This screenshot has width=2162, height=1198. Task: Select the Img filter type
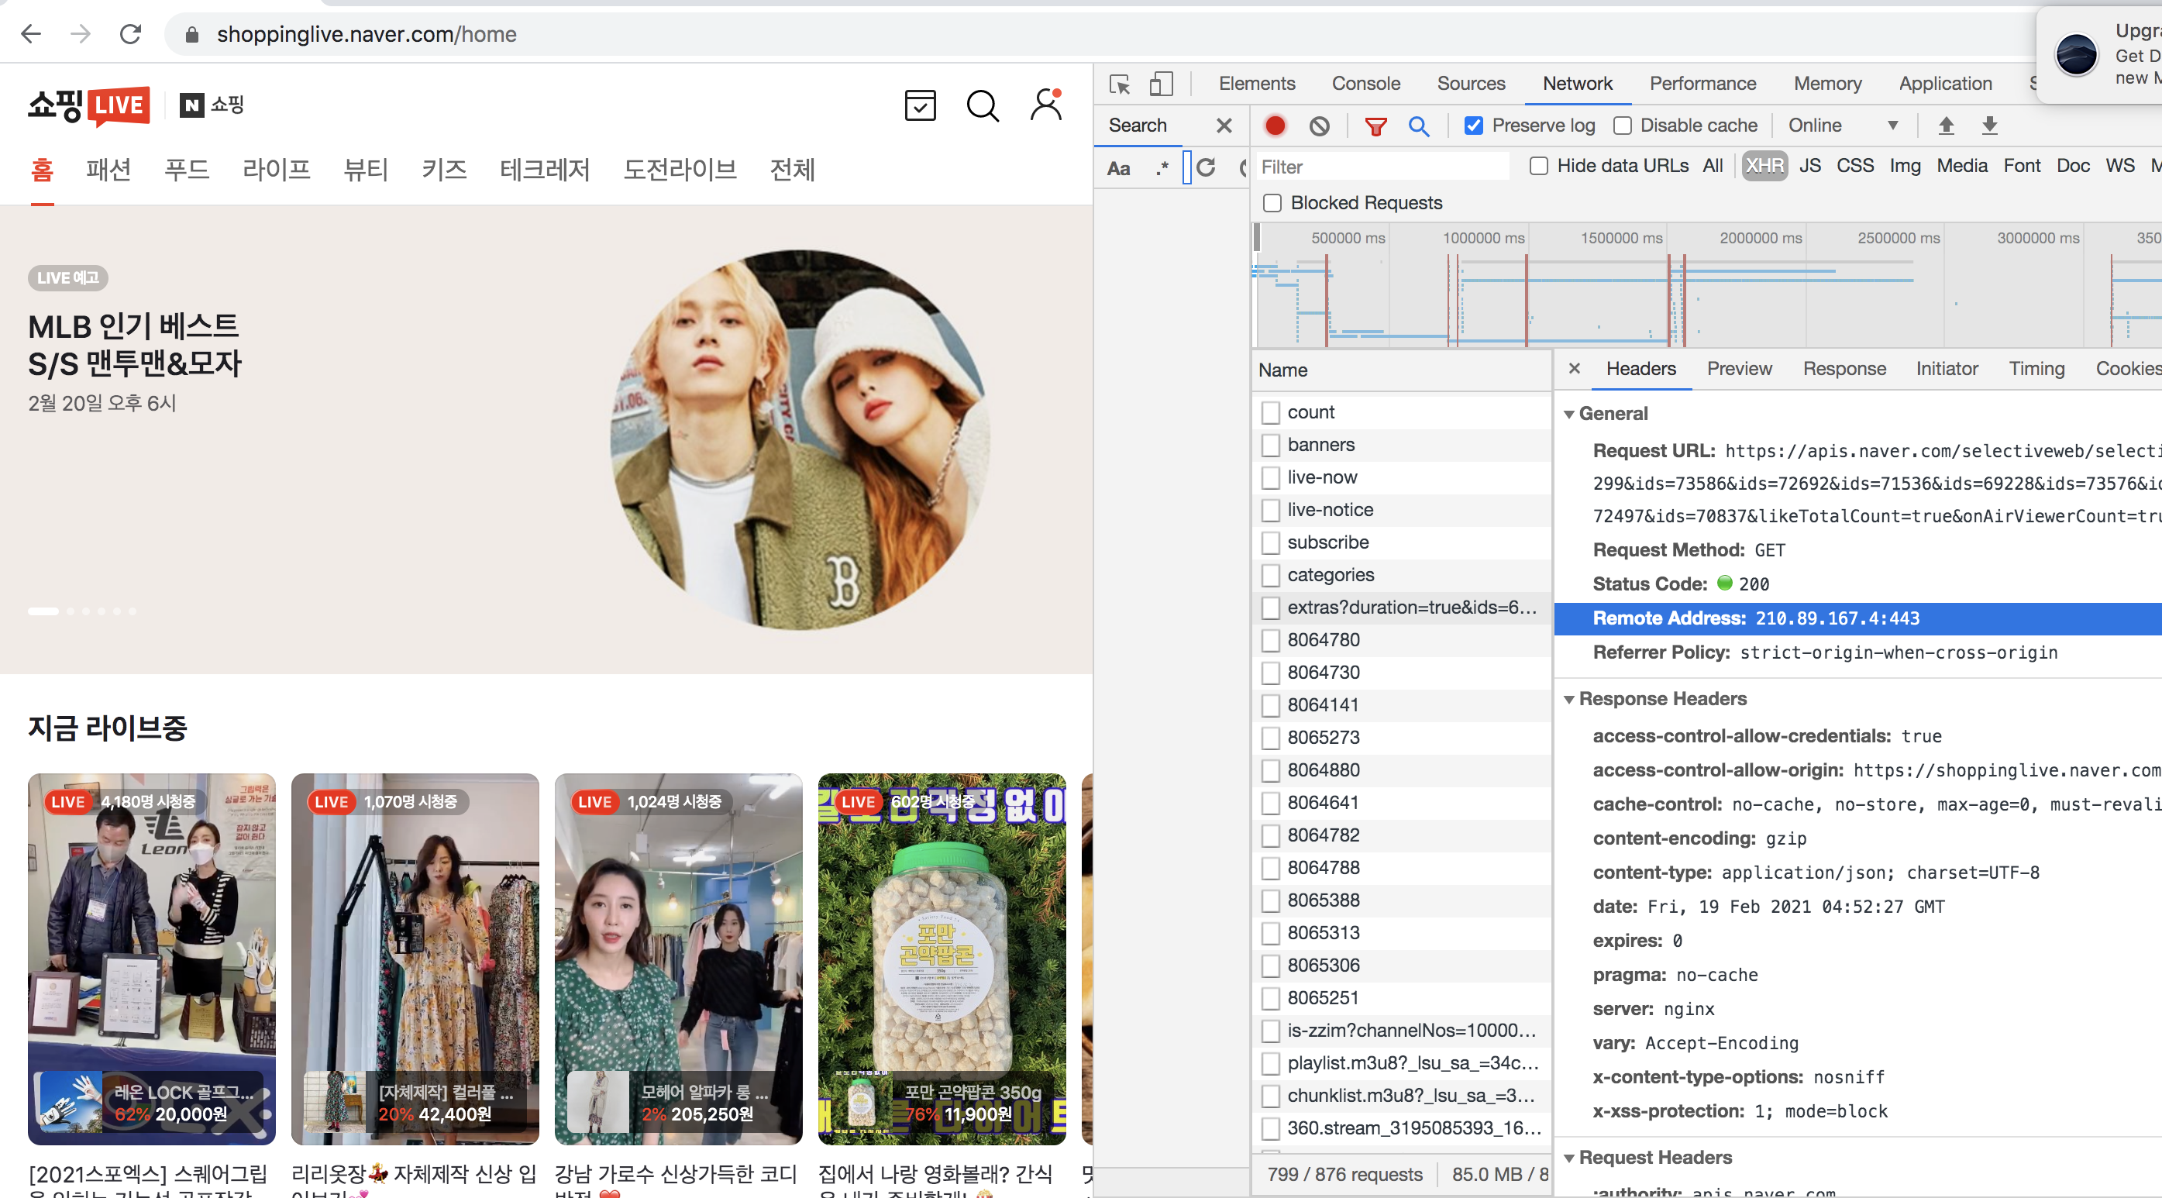[1904, 167]
